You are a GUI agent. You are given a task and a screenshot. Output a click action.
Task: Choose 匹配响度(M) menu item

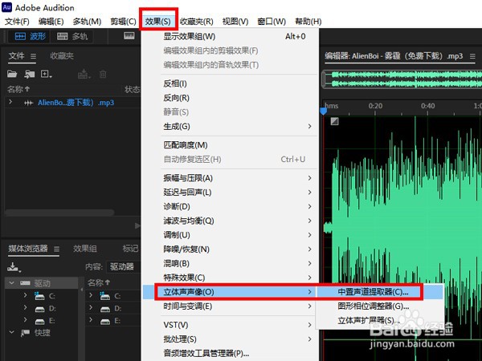[230, 145]
